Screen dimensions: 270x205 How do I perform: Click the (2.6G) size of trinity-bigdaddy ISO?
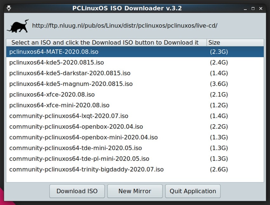point(219,169)
